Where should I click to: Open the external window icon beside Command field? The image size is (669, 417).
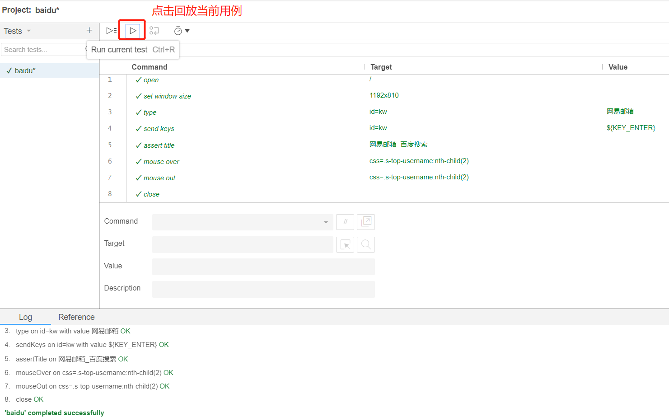pyautogui.click(x=365, y=222)
